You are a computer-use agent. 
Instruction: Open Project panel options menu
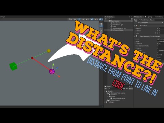tap(132, 86)
